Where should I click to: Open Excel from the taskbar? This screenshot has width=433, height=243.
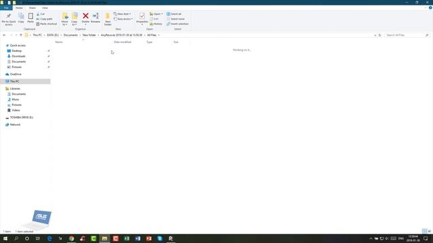pyautogui.click(x=127, y=238)
